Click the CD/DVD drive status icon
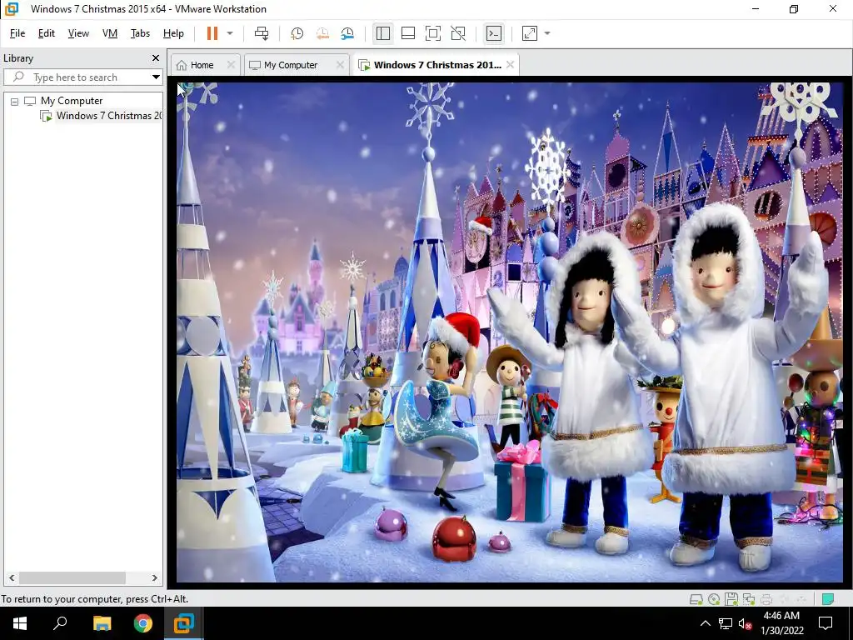Image resolution: width=853 pixels, height=640 pixels. pyautogui.click(x=714, y=599)
